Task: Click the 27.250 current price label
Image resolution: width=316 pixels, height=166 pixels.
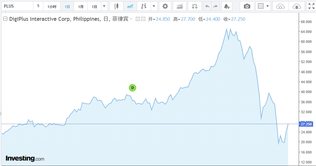Action: pos(306,124)
